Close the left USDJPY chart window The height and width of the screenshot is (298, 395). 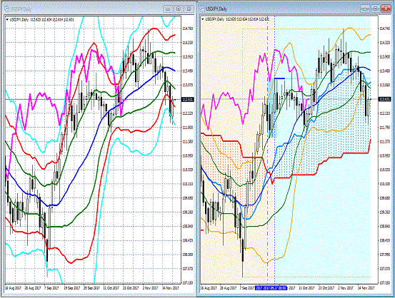189,9
